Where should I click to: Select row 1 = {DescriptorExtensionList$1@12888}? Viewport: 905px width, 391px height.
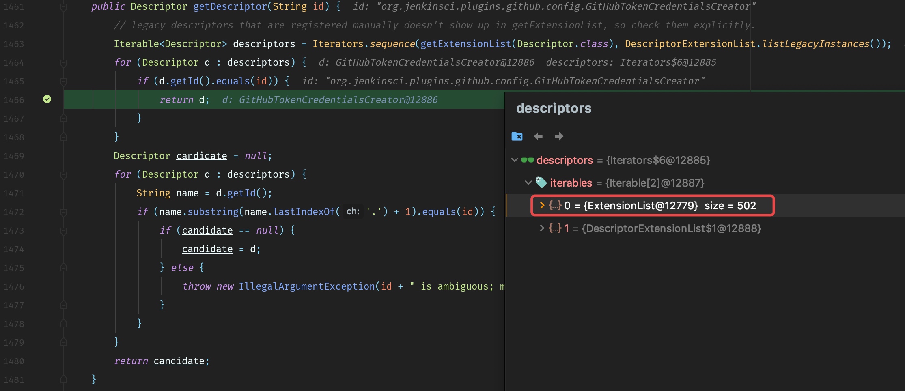tap(705, 228)
